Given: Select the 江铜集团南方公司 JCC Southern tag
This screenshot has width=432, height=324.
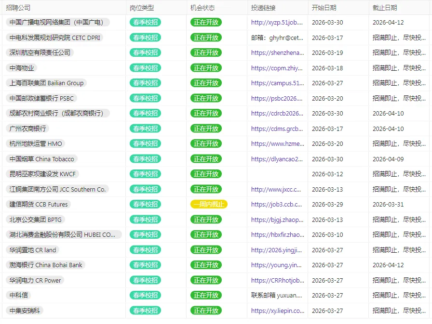Looking at the screenshot, I should coord(57,189).
